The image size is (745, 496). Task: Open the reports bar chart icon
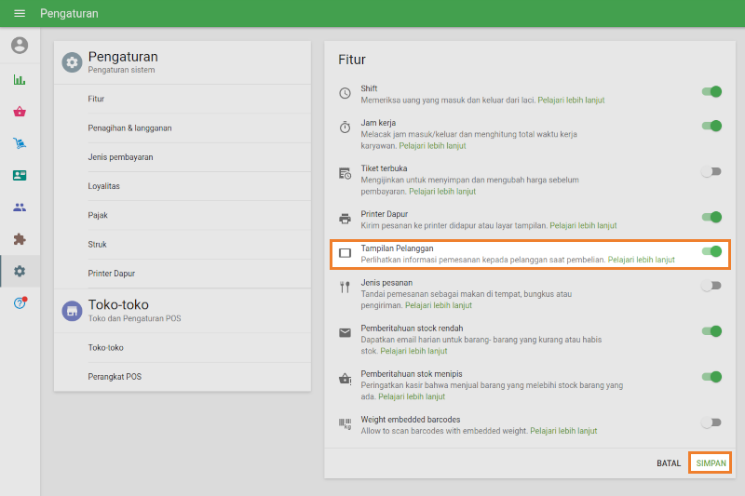[x=20, y=80]
